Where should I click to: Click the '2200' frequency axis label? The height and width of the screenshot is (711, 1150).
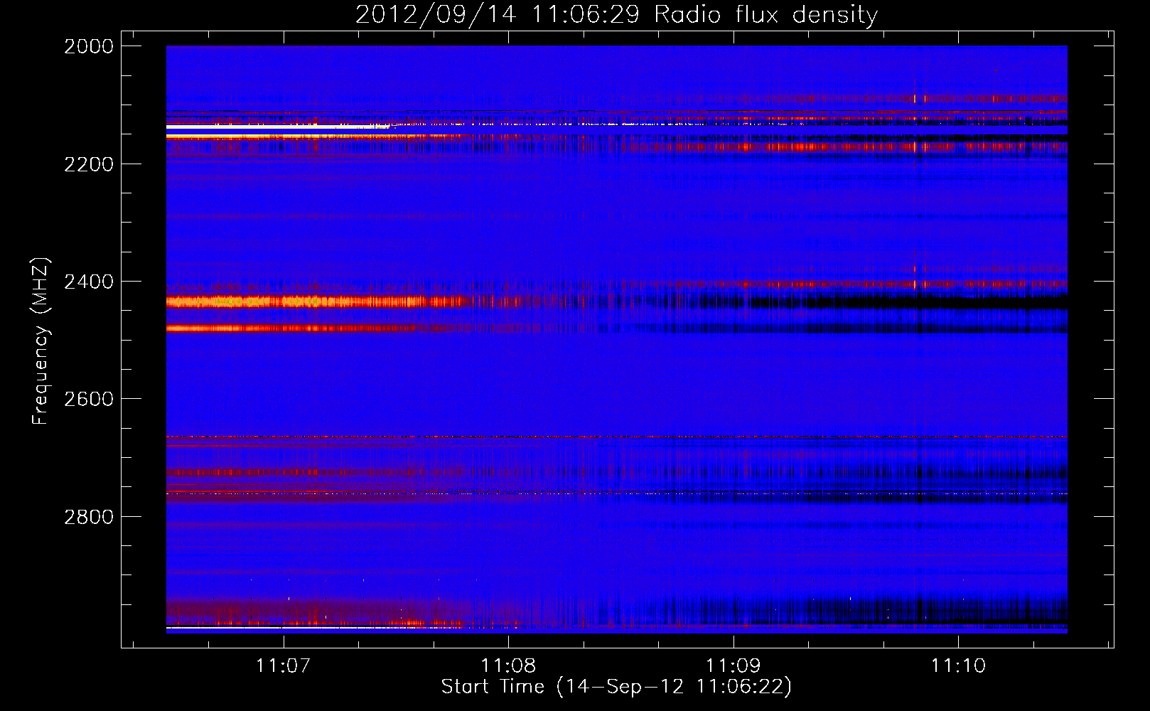89,164
